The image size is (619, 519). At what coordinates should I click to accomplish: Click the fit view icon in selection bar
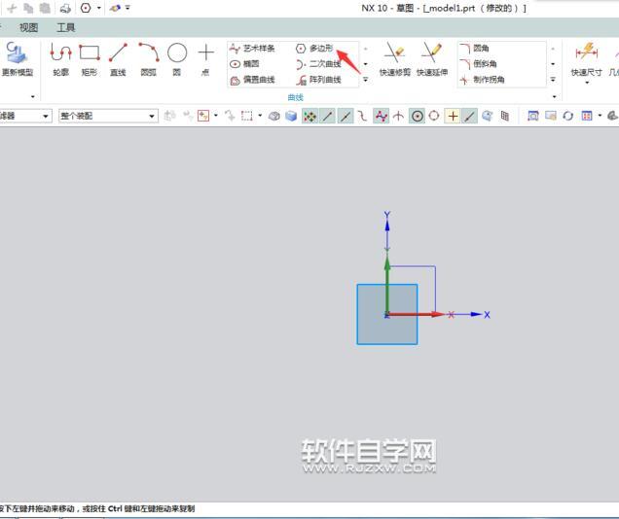point(533,116)
